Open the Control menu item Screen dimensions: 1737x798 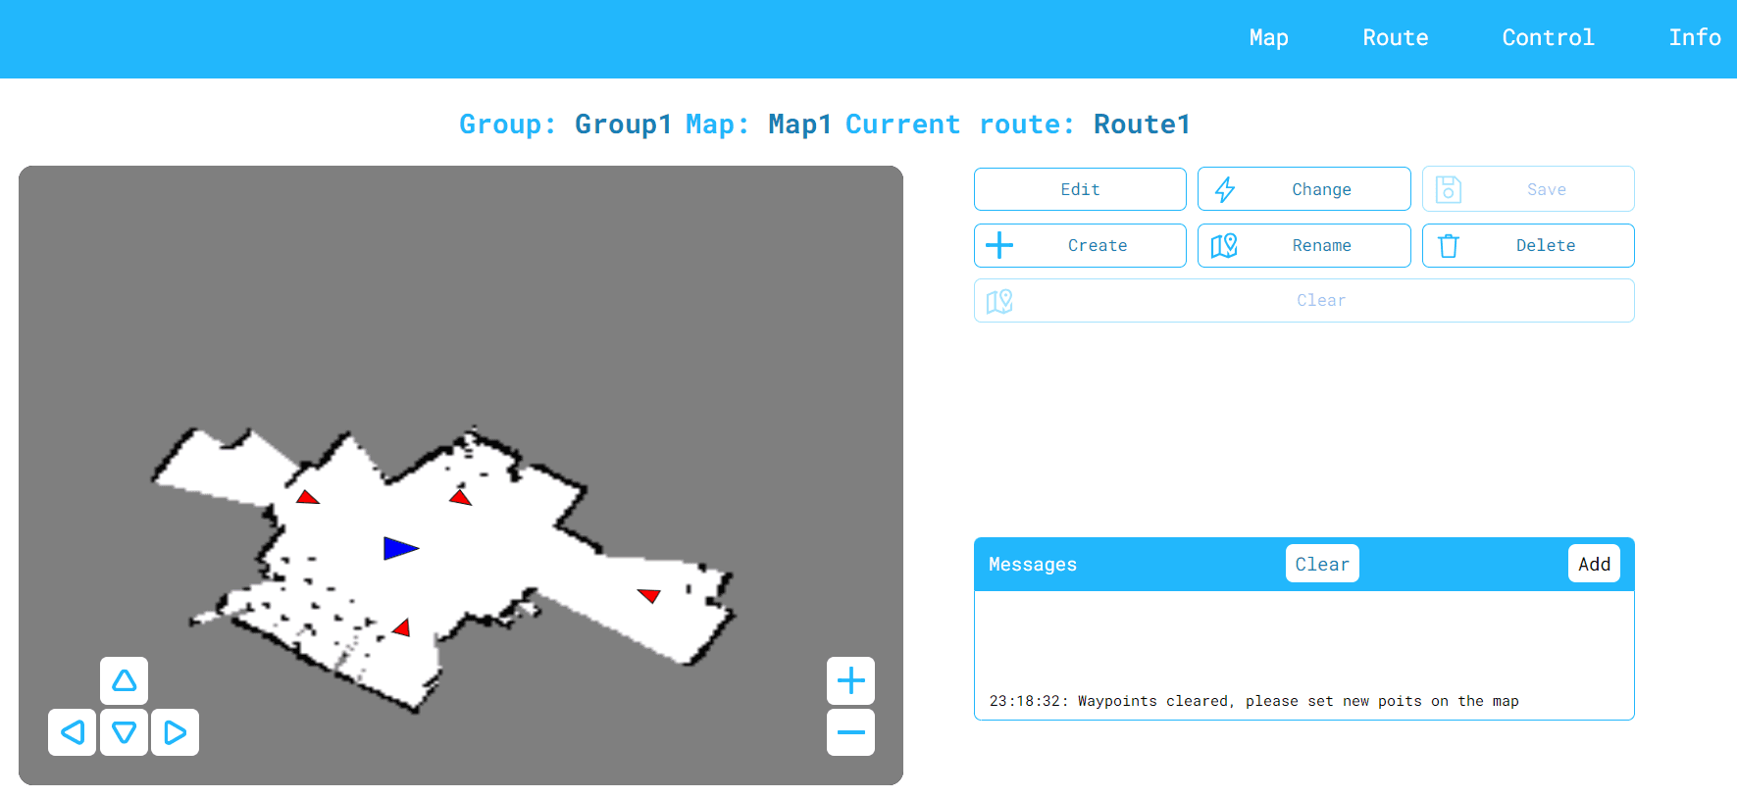[1548, 38]
